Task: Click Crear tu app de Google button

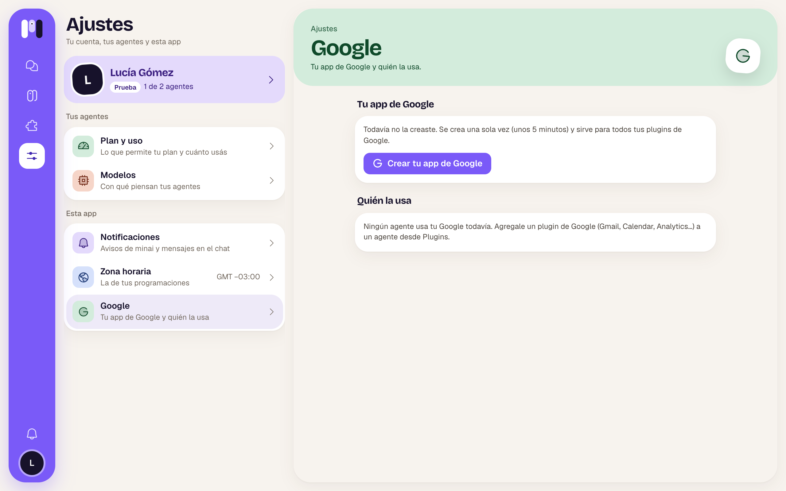Action: (427, 163)
